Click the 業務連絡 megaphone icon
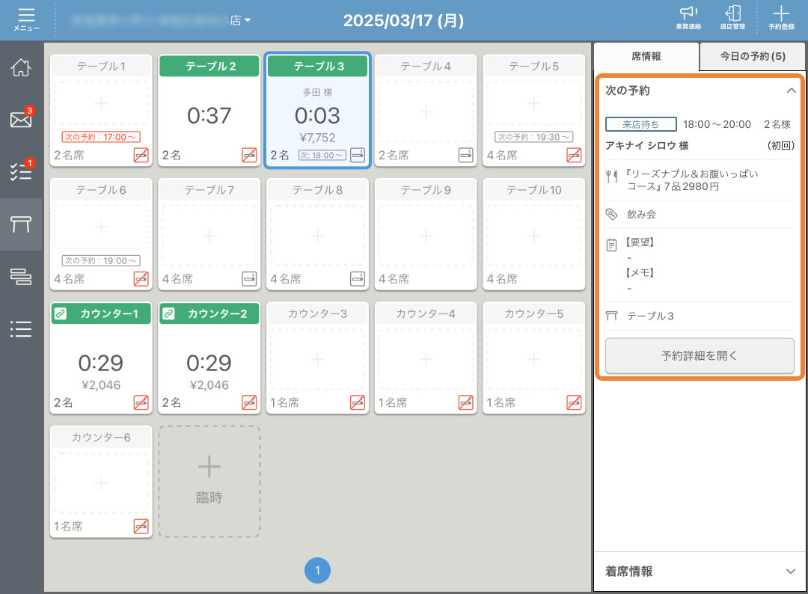Image resolution: width=808 pixels, height=594 pixels. tap(687, 18)
